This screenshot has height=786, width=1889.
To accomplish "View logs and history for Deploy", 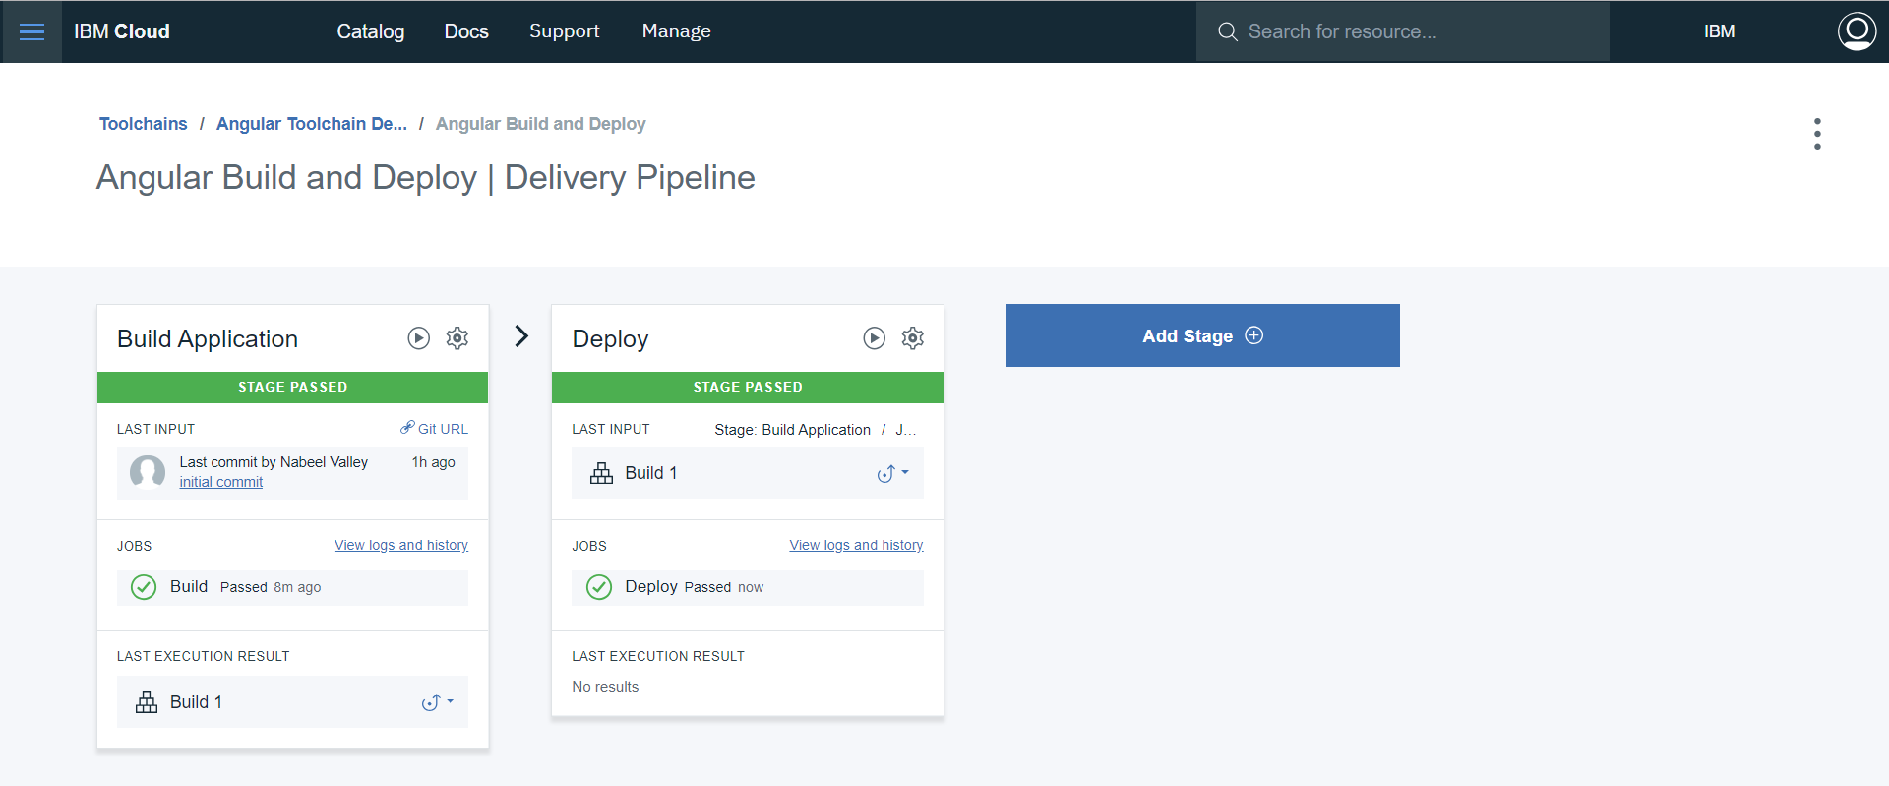I will [x=856, y=545].
